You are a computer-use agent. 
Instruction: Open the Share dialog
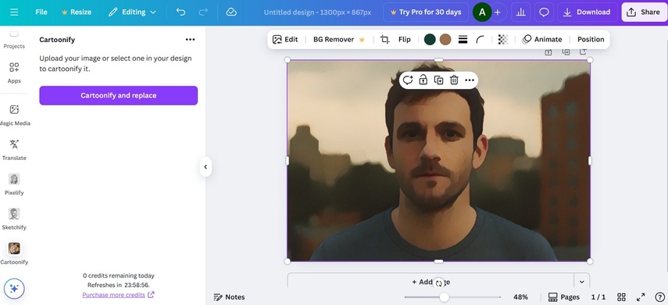(644, 12)
